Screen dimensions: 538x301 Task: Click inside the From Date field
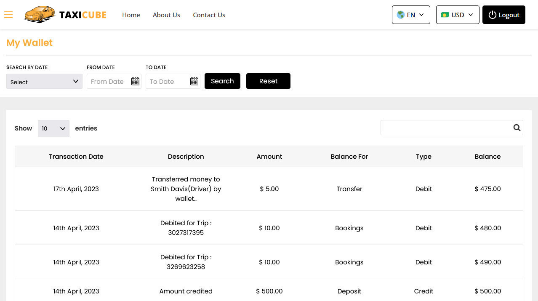coord(109,81)
